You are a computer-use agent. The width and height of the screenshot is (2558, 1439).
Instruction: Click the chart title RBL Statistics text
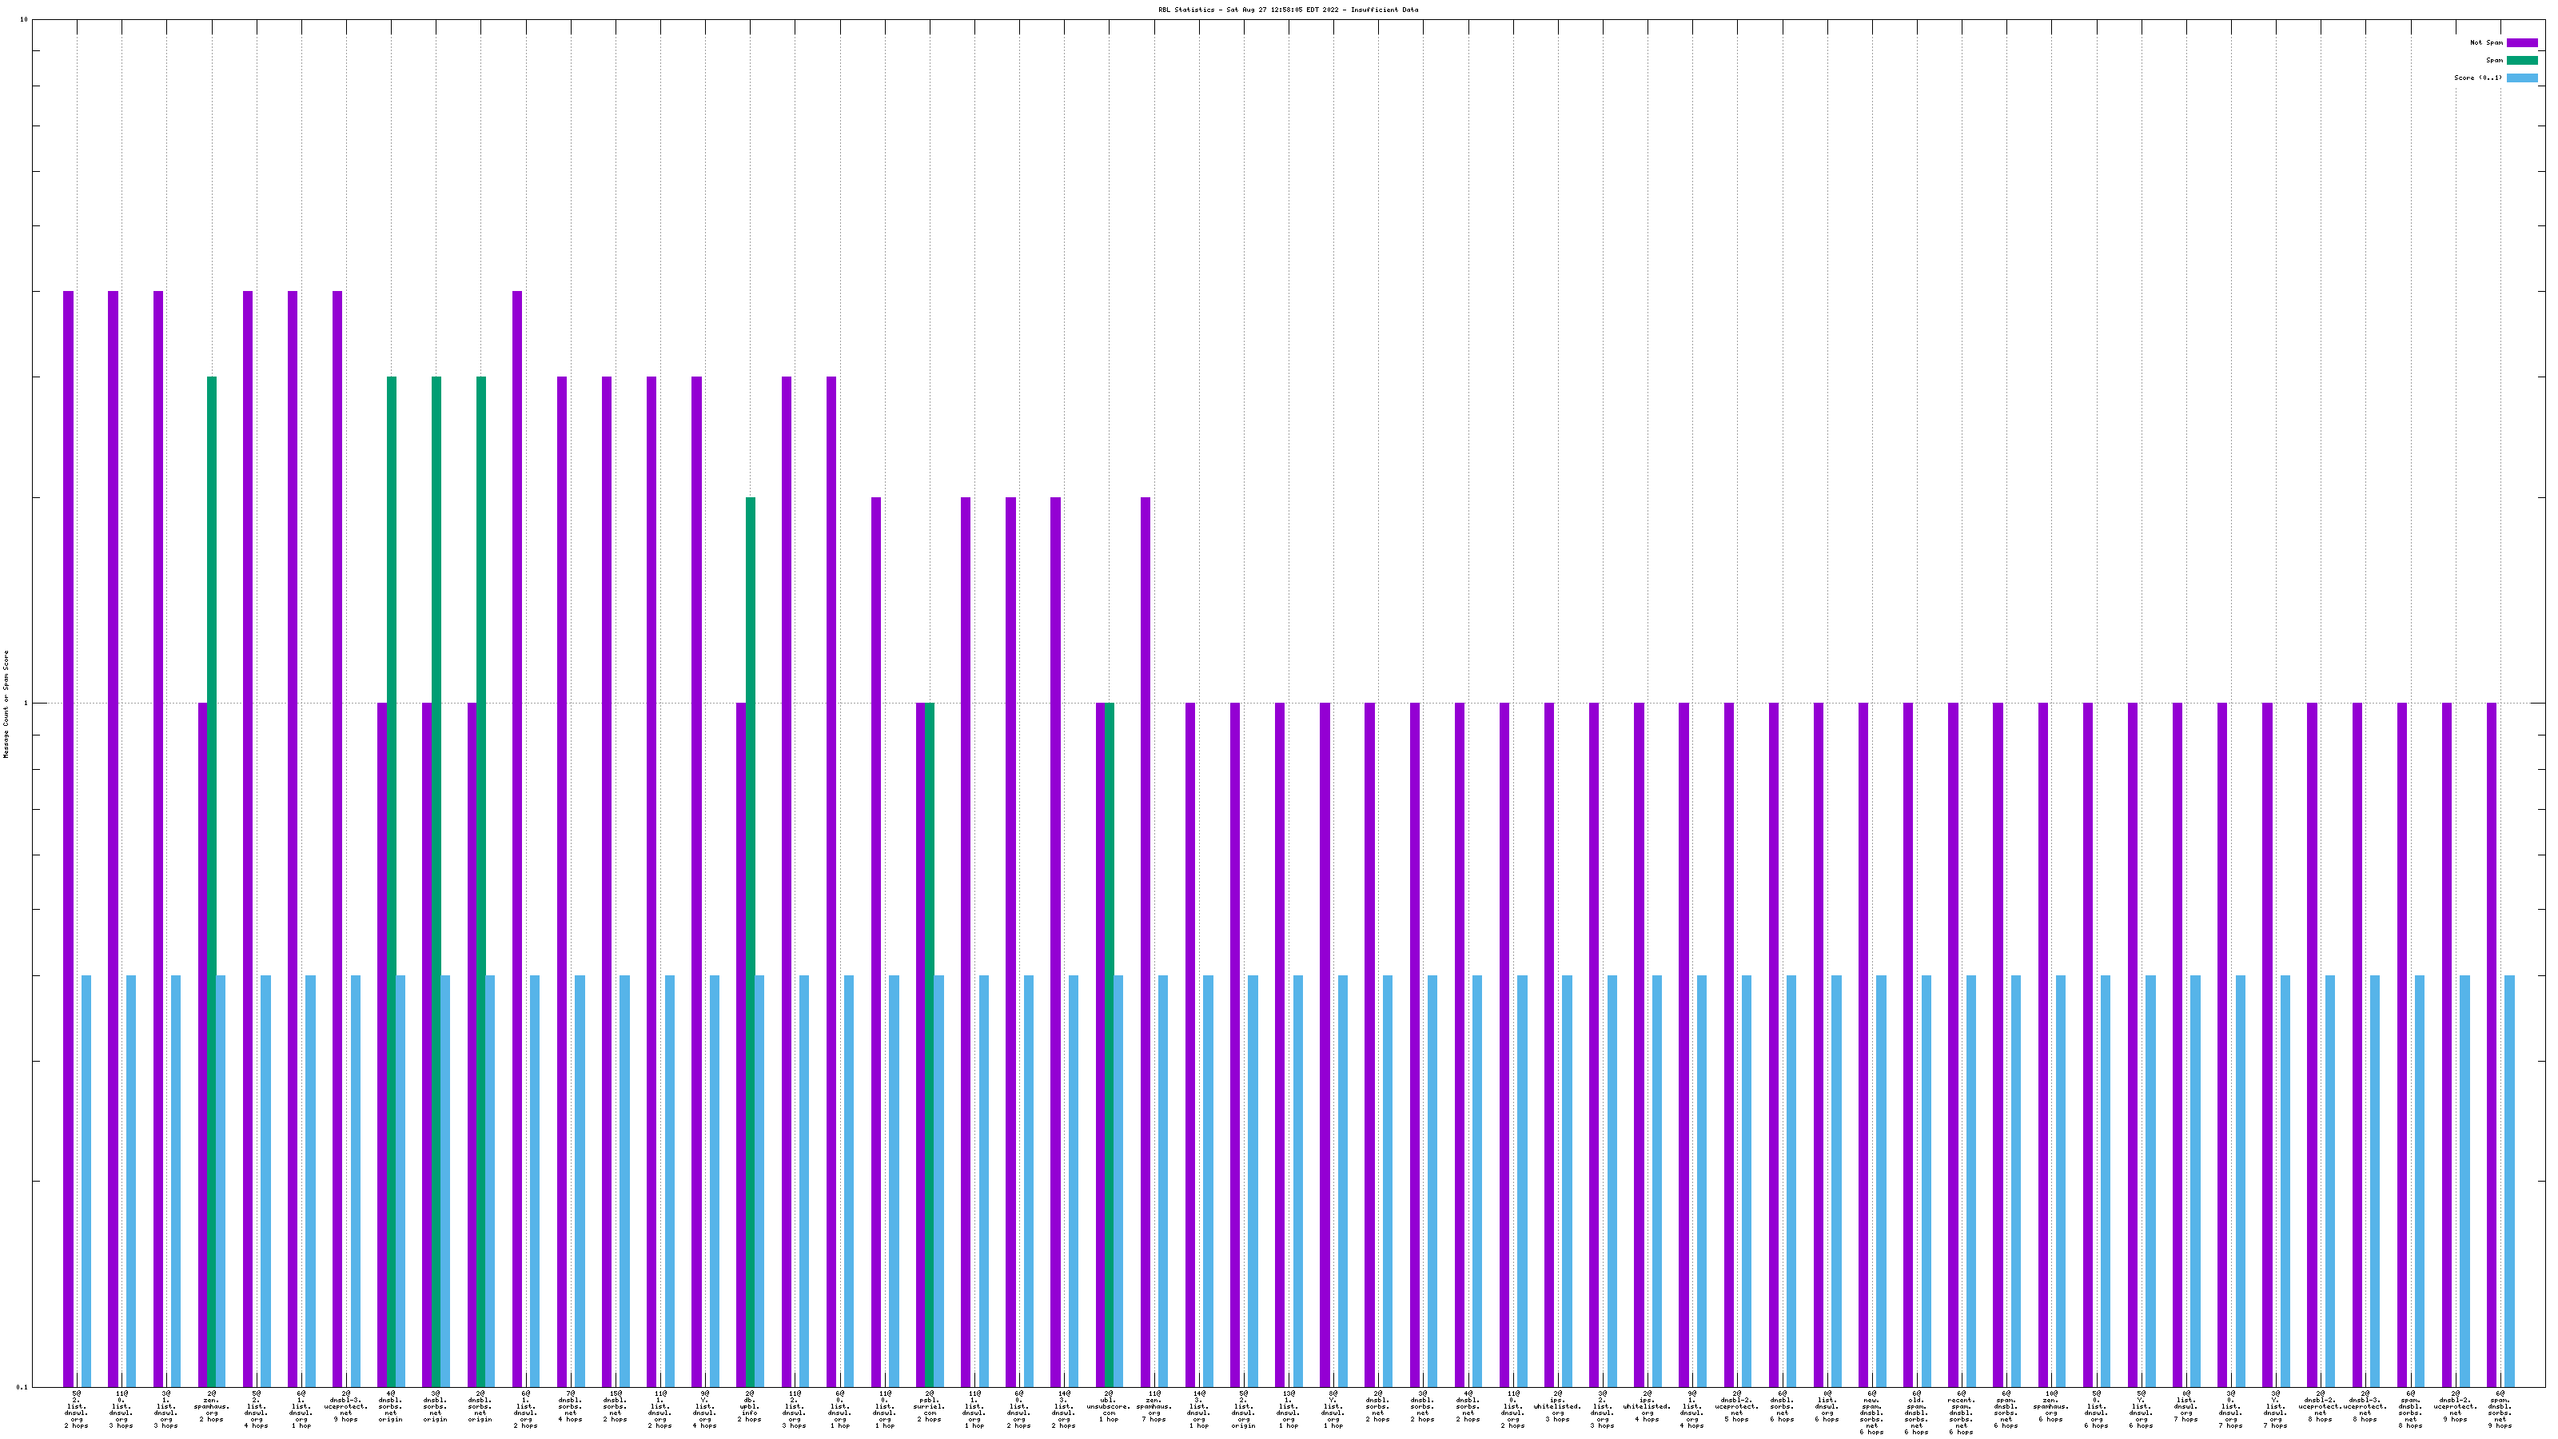coord(1287,10)
